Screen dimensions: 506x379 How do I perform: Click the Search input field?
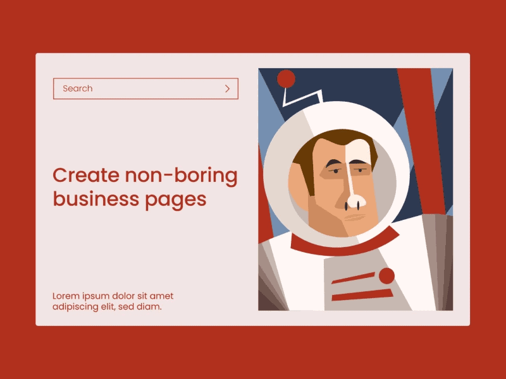145,88
